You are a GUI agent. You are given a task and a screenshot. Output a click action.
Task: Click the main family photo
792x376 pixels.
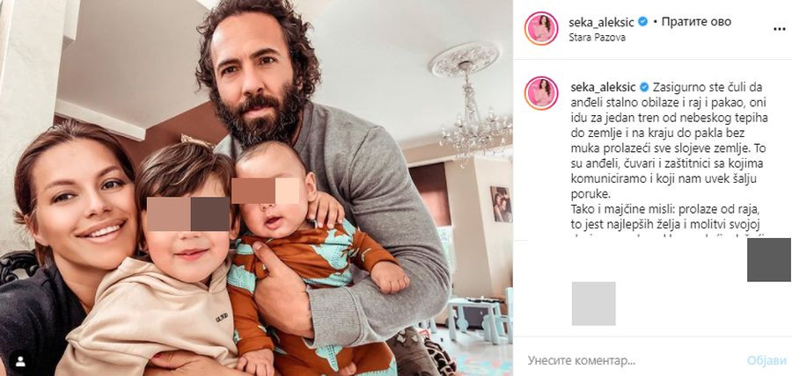256,188
